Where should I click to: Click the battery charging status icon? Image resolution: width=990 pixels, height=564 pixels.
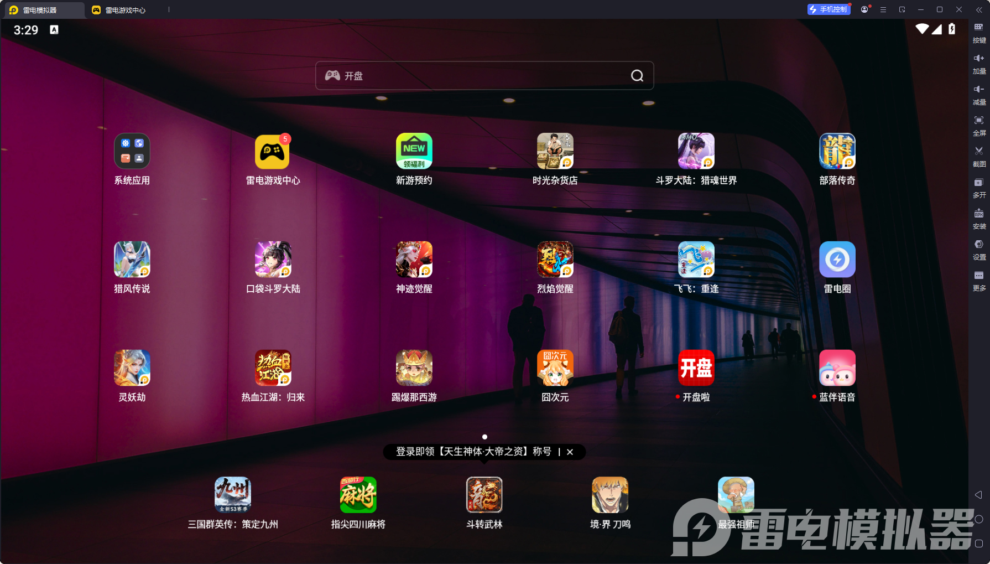pyautogui.click(x=952, y=29)
